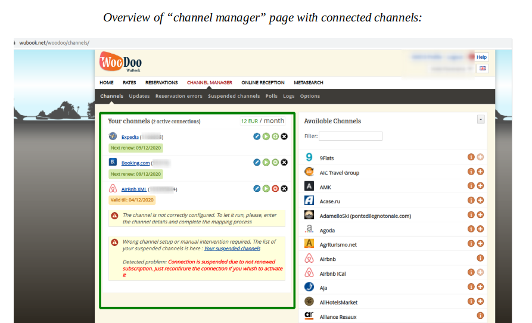This screenshot has height=323, width=532.
Task: Open the METASEARCH menu
Action: [309, 82]
